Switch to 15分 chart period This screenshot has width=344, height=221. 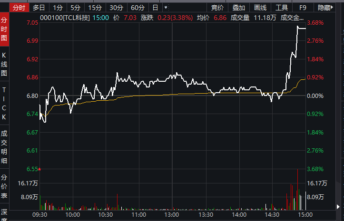coord(95,8)
